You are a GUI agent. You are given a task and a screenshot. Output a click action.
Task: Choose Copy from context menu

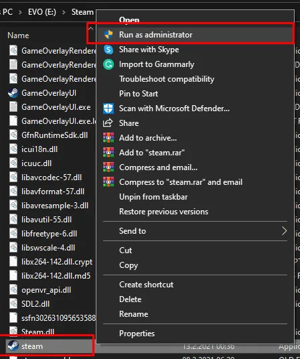click(x=196, y=265)
